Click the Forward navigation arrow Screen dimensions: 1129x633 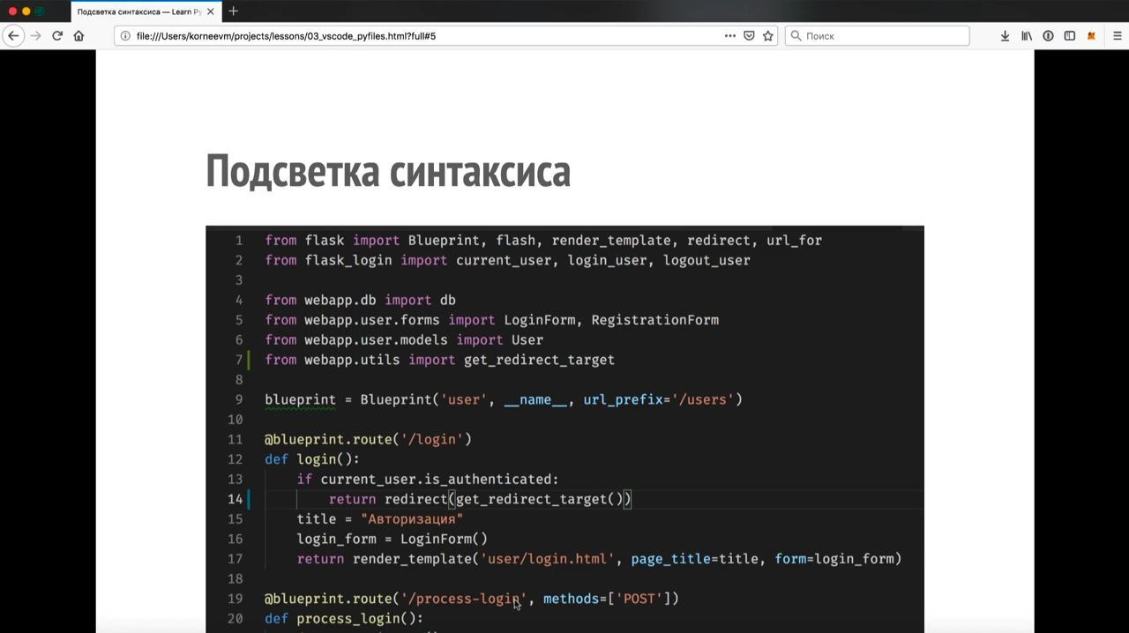pyautogui.click(x=36, y=36)
